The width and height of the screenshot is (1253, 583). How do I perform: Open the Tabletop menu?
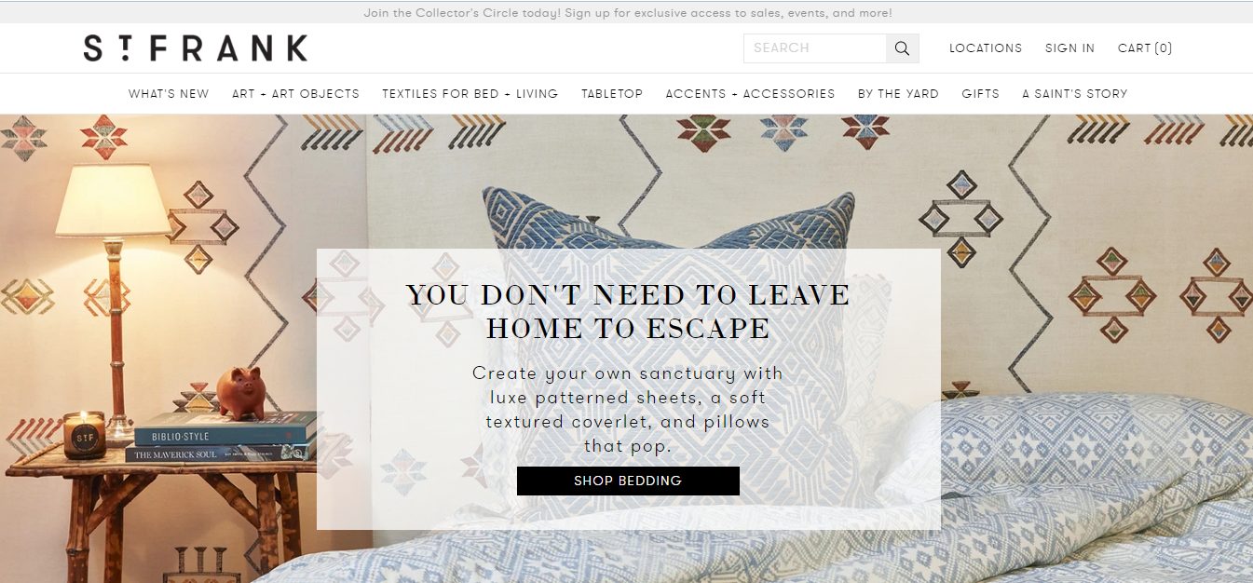coord(612,94)
